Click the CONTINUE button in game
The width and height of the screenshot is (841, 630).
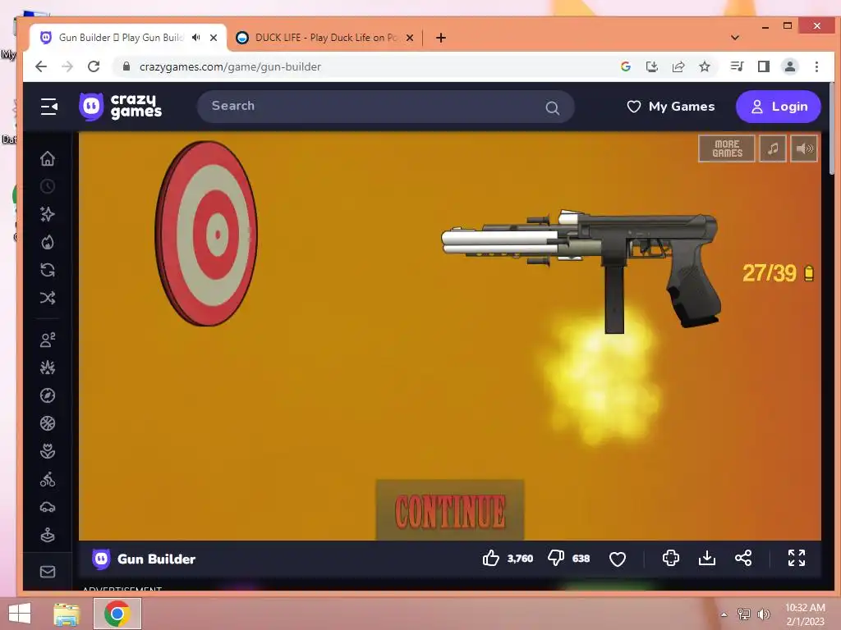coord(449,510)
